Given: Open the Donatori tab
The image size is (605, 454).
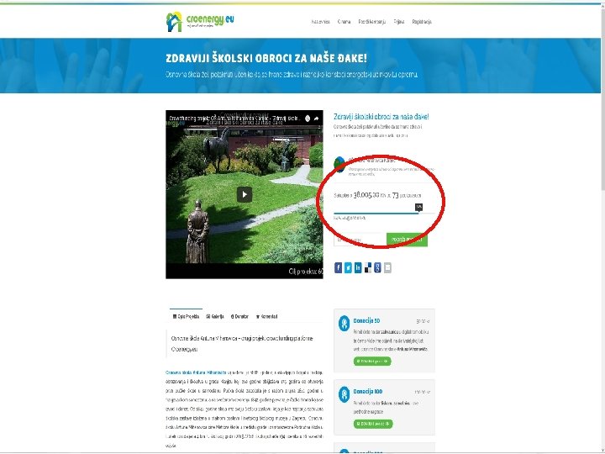Looking at the screenshot, I should tap(239, 317).
